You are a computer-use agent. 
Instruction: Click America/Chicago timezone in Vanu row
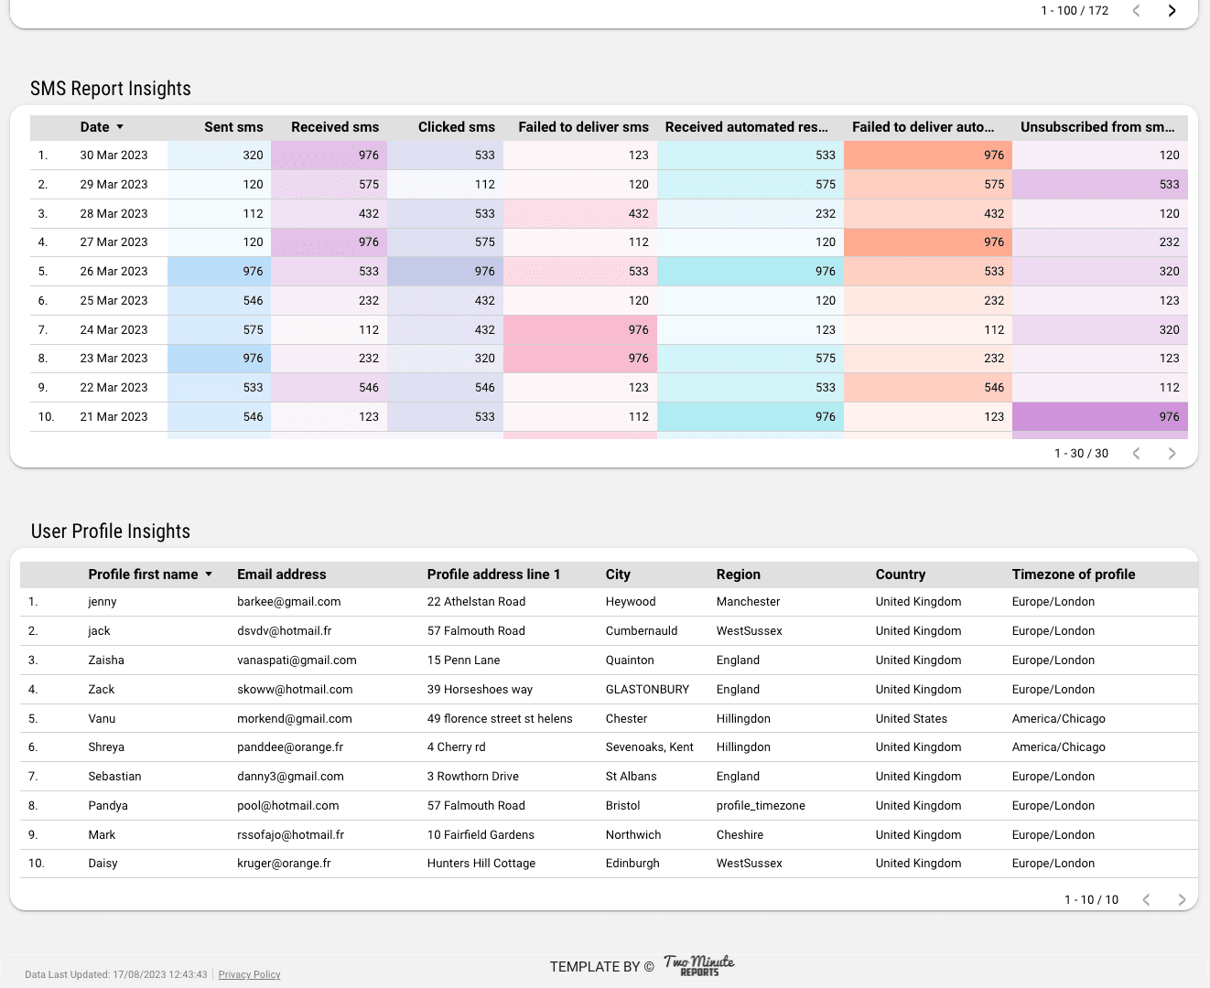(x=1058, y=719)
